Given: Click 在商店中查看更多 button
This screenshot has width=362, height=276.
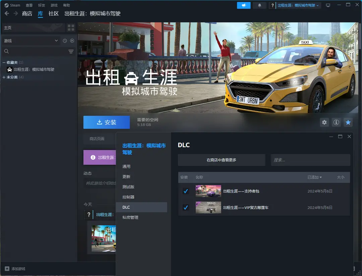Looking at the screenshot, I should 222,160.
